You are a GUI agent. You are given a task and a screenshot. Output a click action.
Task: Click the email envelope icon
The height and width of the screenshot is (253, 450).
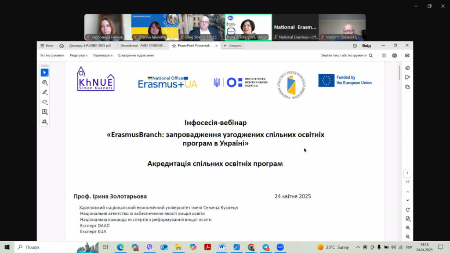(407, 55)
